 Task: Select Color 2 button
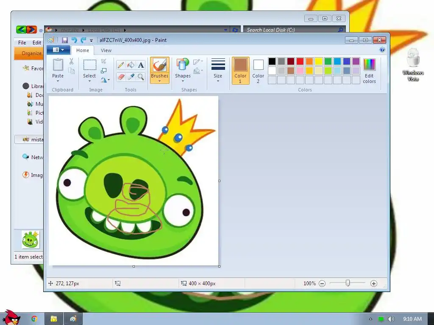click(x=258, y=71)
